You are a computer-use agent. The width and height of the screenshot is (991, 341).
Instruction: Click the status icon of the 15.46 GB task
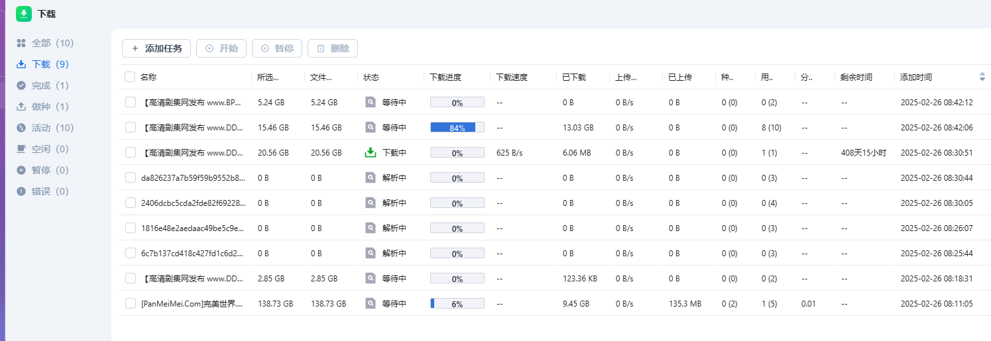(x=371, y=127)
